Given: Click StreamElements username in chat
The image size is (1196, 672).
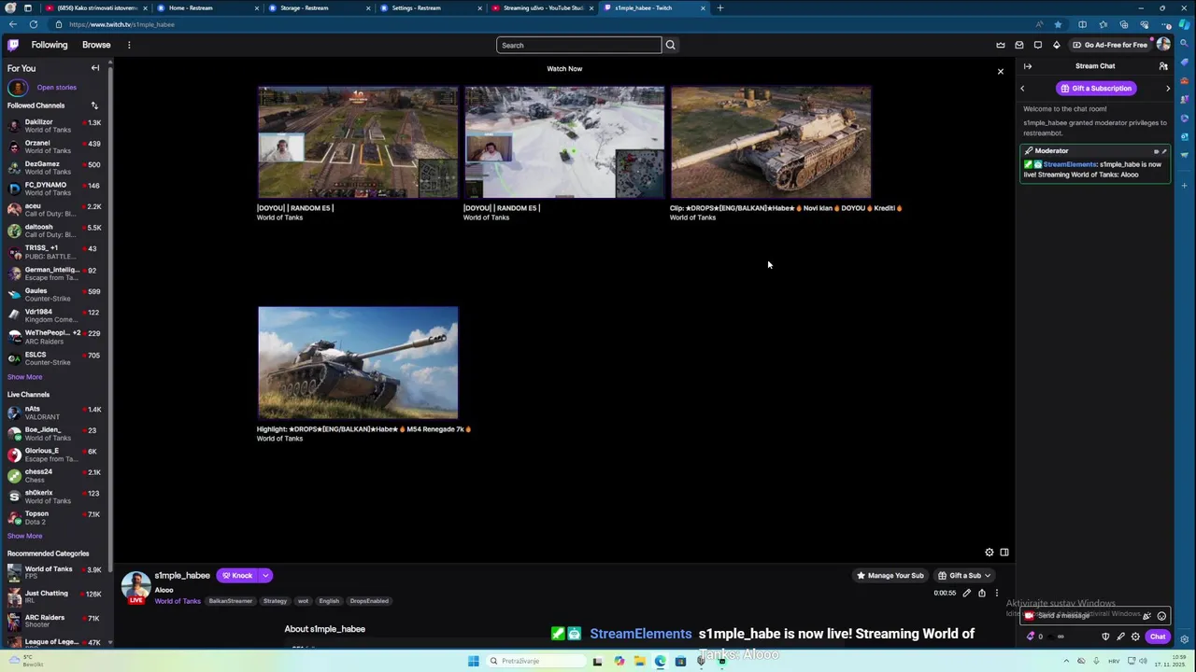Looking at the screenshot, I should click(x=1070, y=165).
